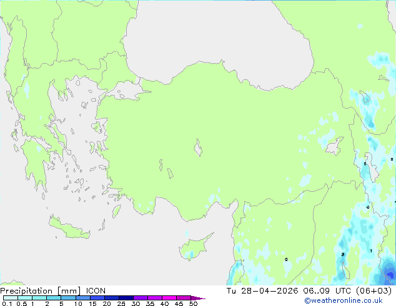
Task: Click the arrow tip beyond 50 on legend
Action: pos(198,298)
